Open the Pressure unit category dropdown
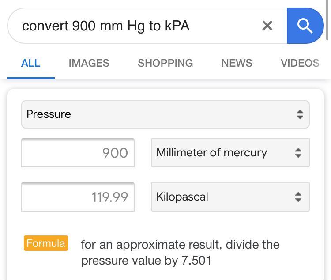331x280 pixels. pyautogui.click(x=165, y=114)
